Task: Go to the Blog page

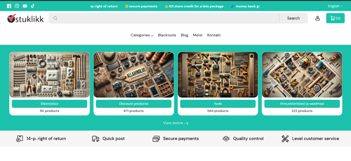Action: click(184, 35)
